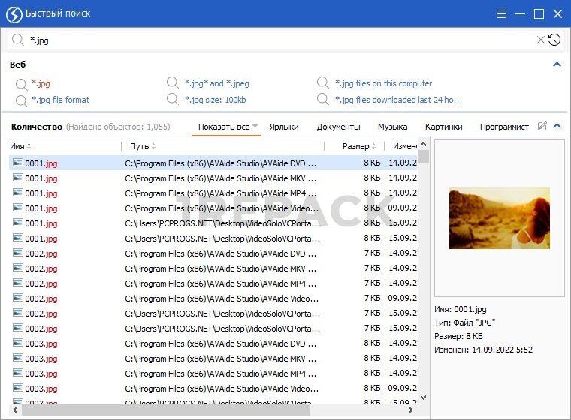Click the Quick Search app logo
571x420 pixels.
point(13,13)
